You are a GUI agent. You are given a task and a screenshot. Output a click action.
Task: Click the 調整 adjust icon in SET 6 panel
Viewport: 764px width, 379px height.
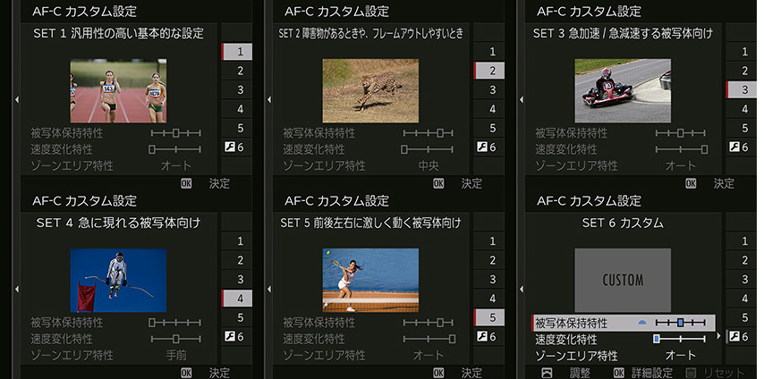click(x=548, y=372)
